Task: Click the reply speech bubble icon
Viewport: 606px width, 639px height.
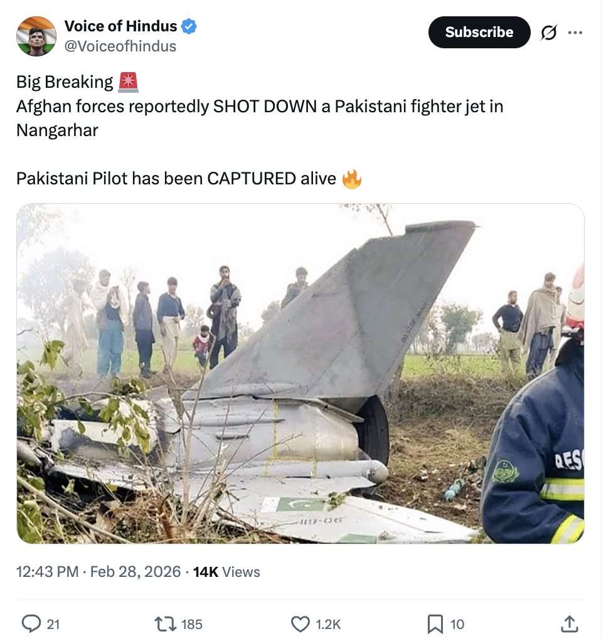Action: coord(31,623)
